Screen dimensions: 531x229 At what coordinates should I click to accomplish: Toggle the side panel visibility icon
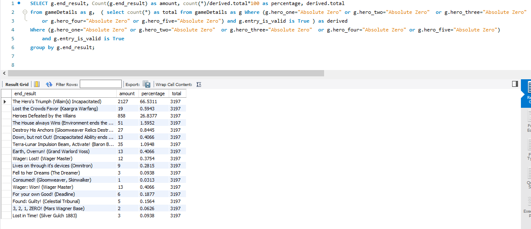(x=515, y=84)
